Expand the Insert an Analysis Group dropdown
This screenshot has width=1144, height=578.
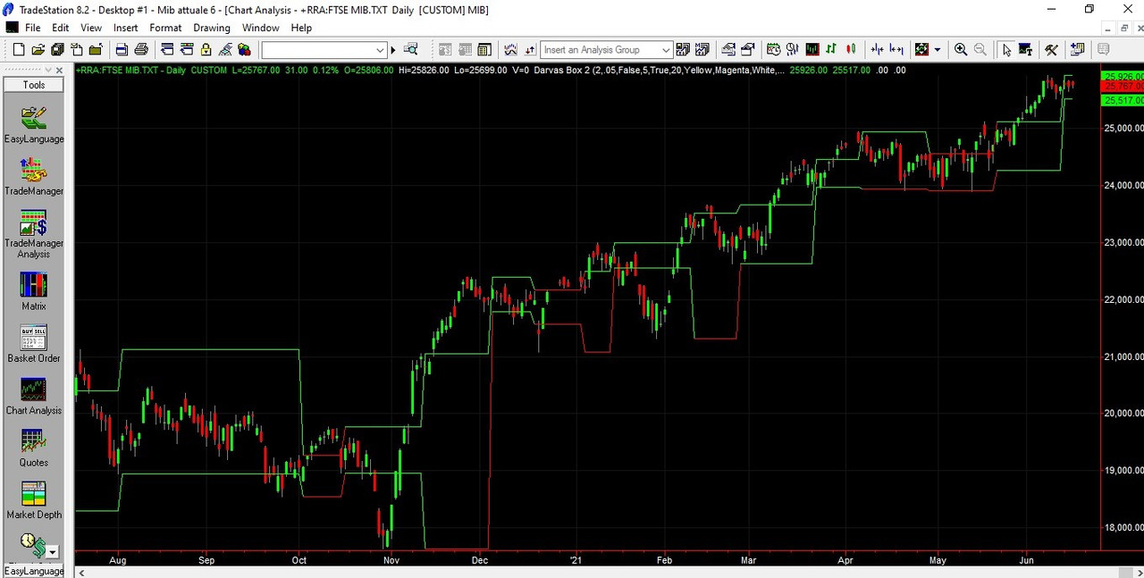coord(666,50)
